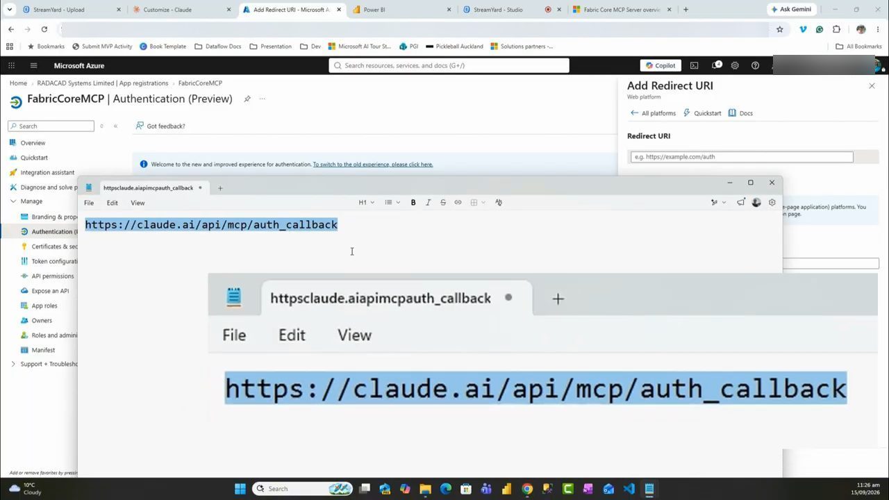Pin the FabricCoreMCP Authentication page

coord(247,99)
